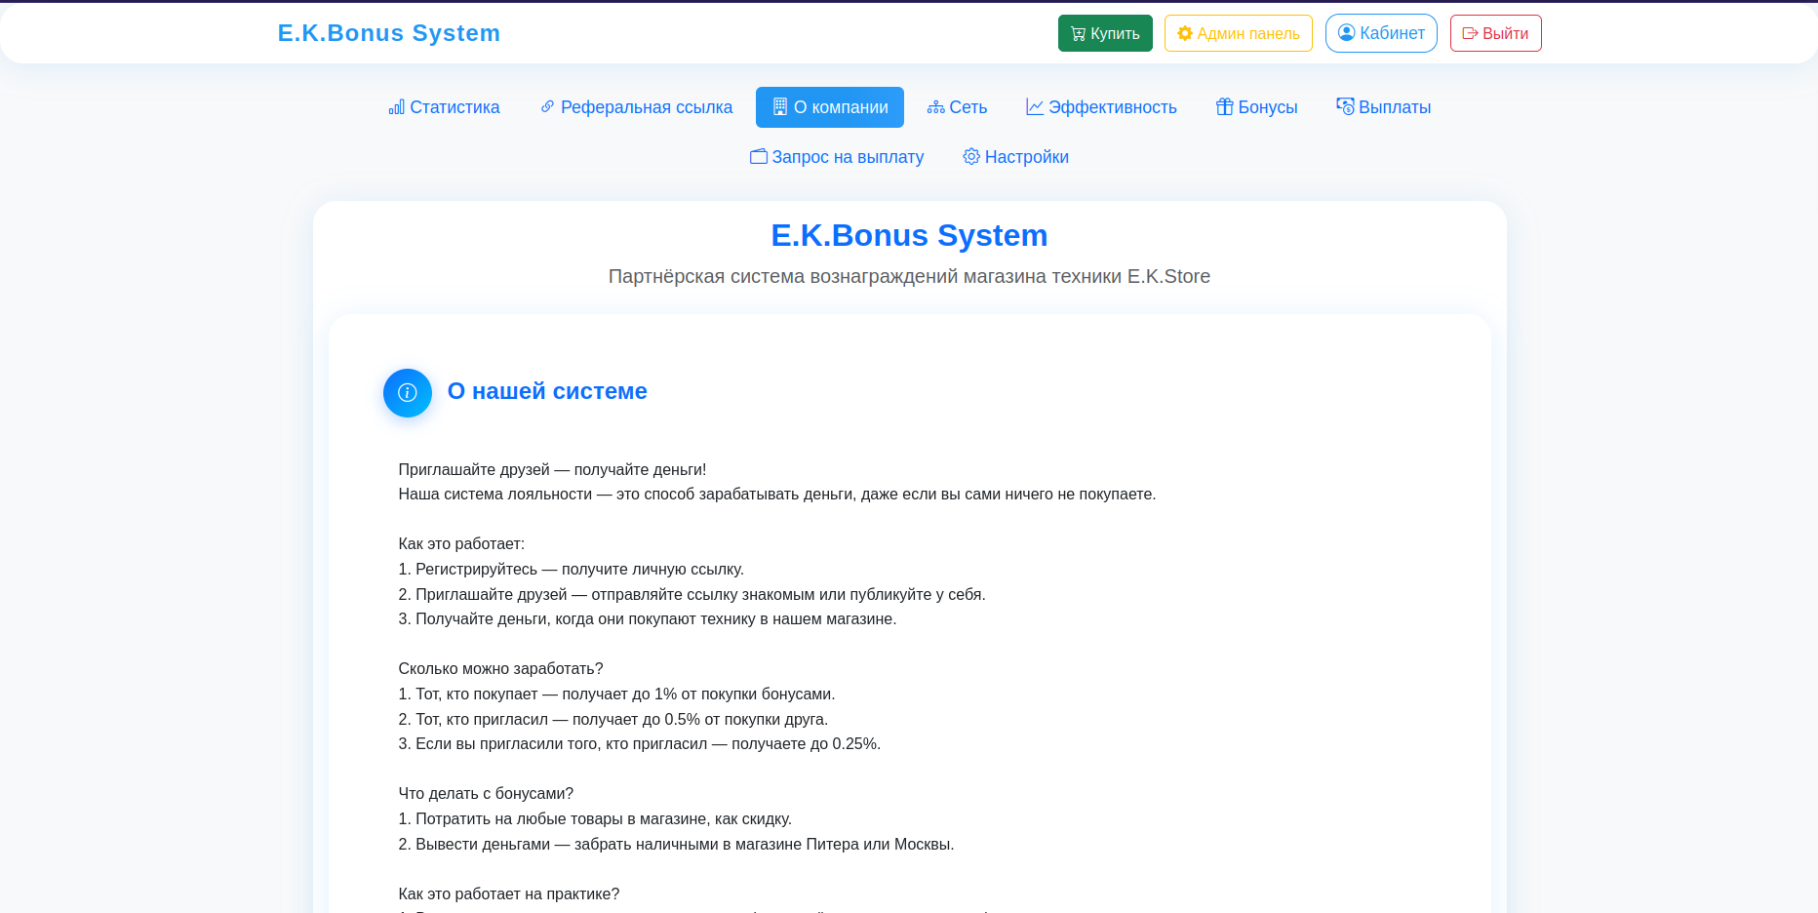Viewport: 1818px width, 913px height.
Task: Open the Кабинет button
Action: (1381, 33)
